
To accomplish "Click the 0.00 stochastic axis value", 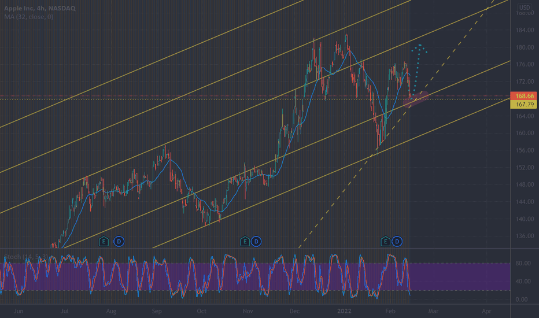I will pyautogui.click(x=522, y=299).
